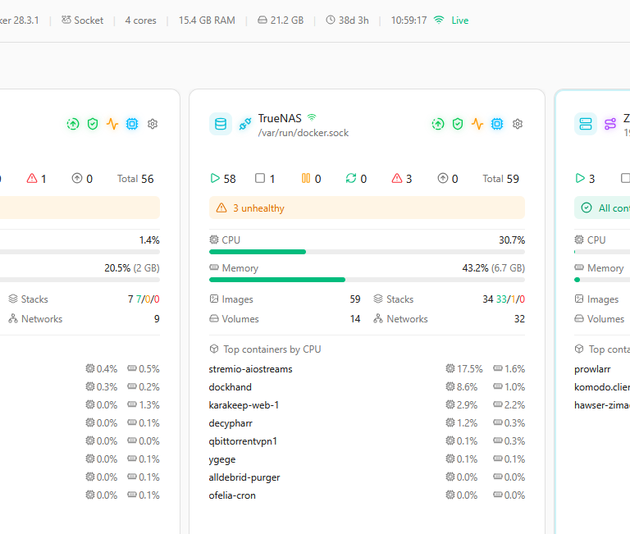Click All containers healthy banner on right card
The height and width of the screenshot is (534, 630).
point(602,208)
